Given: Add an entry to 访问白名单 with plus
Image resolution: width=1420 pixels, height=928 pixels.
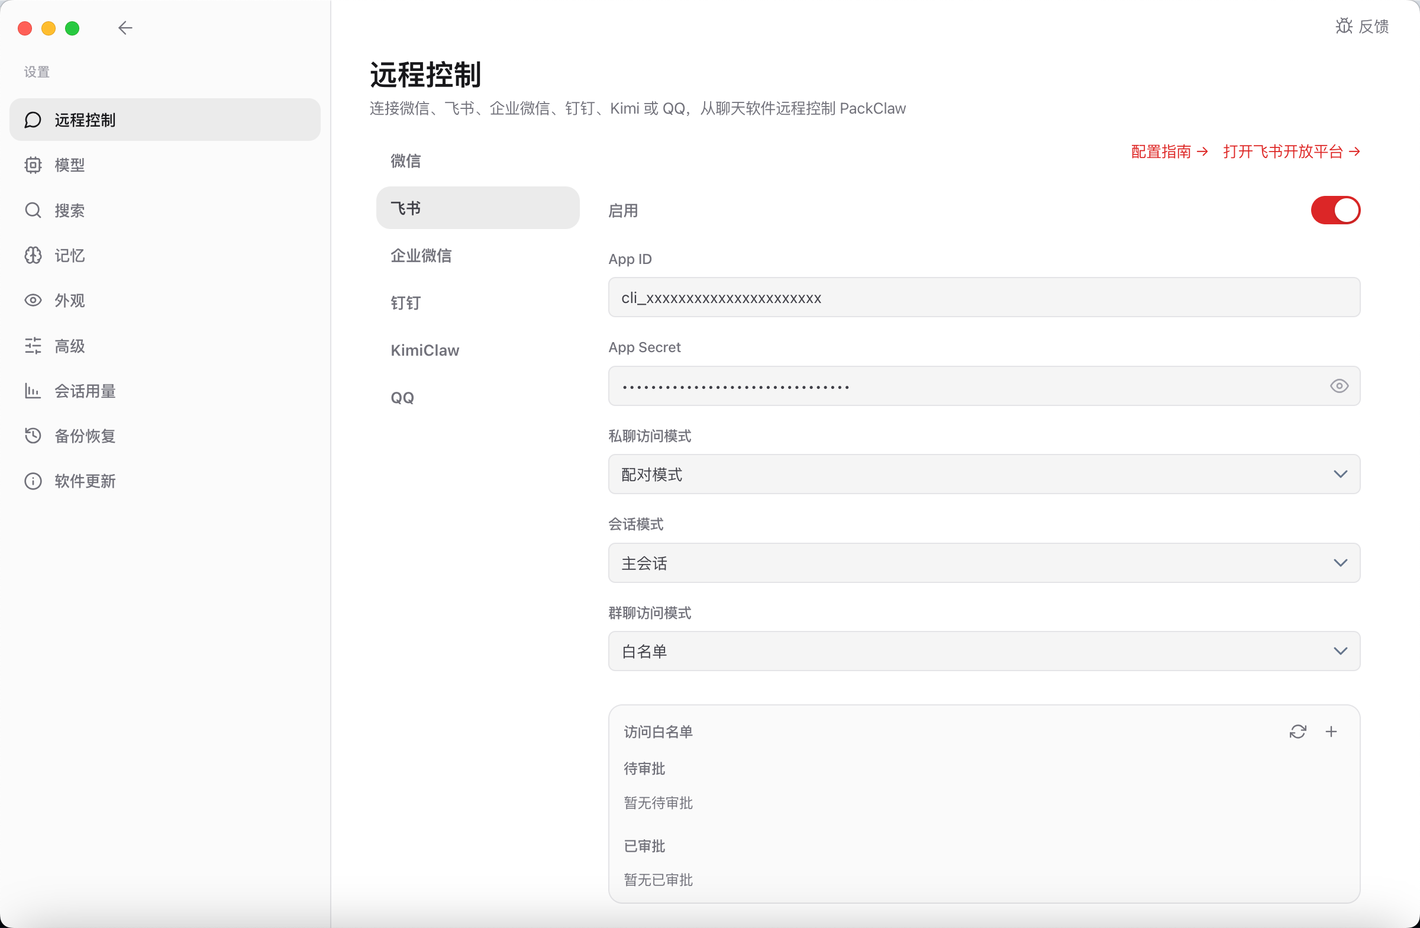Looking at the screenshot, I should [1331, 732].
